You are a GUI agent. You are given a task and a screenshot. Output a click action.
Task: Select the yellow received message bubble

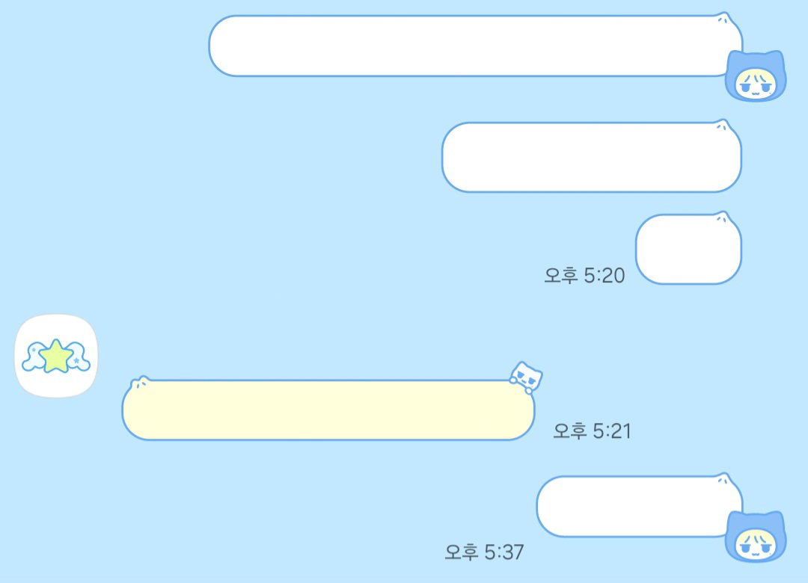[328, 410]
